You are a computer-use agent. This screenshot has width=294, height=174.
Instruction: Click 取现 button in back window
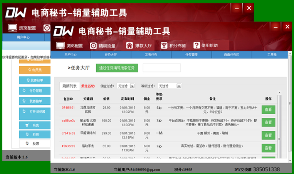coord(35,134)
